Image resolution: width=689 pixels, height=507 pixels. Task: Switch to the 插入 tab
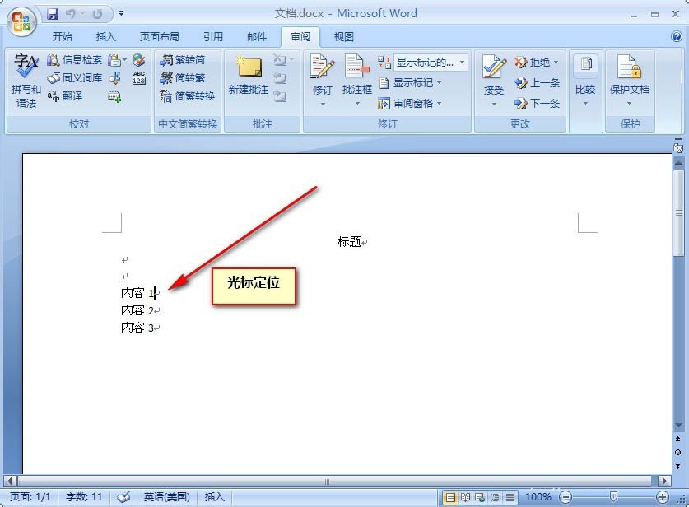coord(106,37)
